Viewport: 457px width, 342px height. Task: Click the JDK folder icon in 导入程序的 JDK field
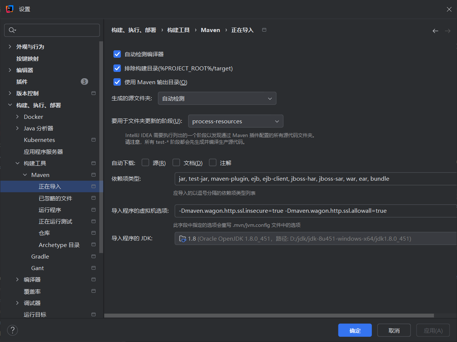(x=183, y=239)
